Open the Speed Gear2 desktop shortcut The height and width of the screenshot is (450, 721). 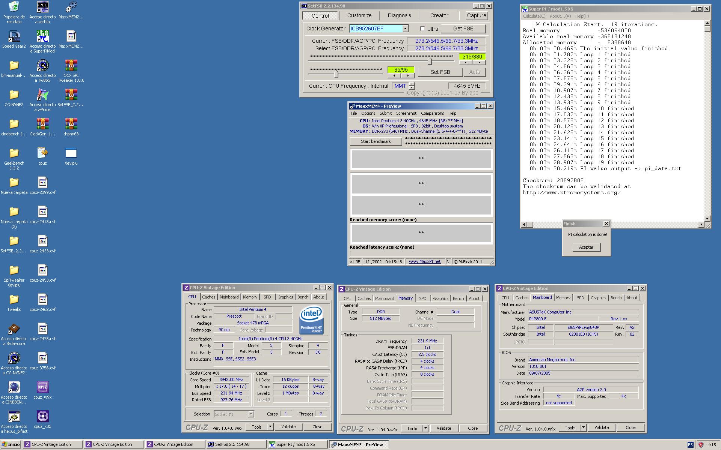[14, 39]
